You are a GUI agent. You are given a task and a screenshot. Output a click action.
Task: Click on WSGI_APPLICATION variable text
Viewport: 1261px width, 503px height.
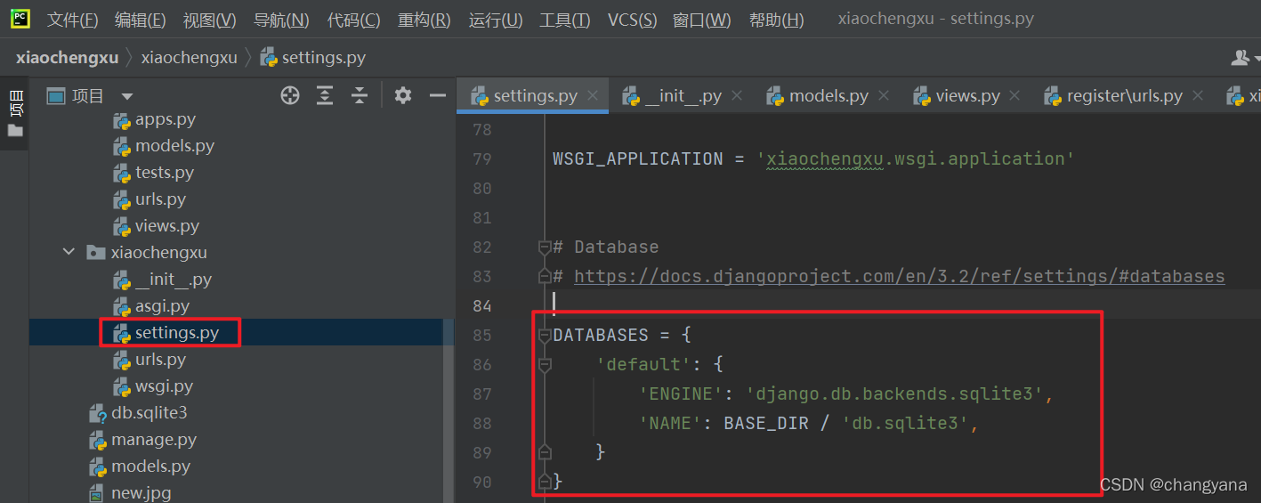(x=638, y=159)
